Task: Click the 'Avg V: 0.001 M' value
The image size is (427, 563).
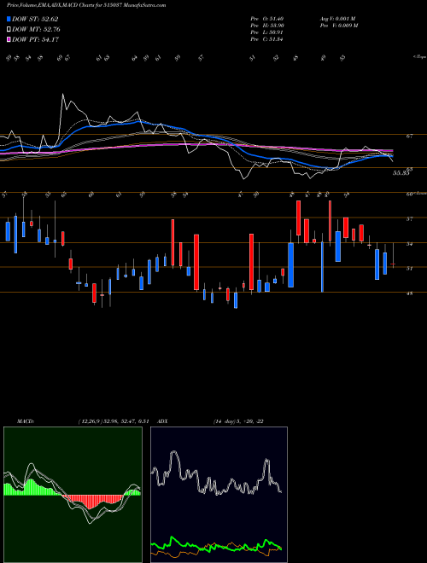Action: [x=338, y=19]
